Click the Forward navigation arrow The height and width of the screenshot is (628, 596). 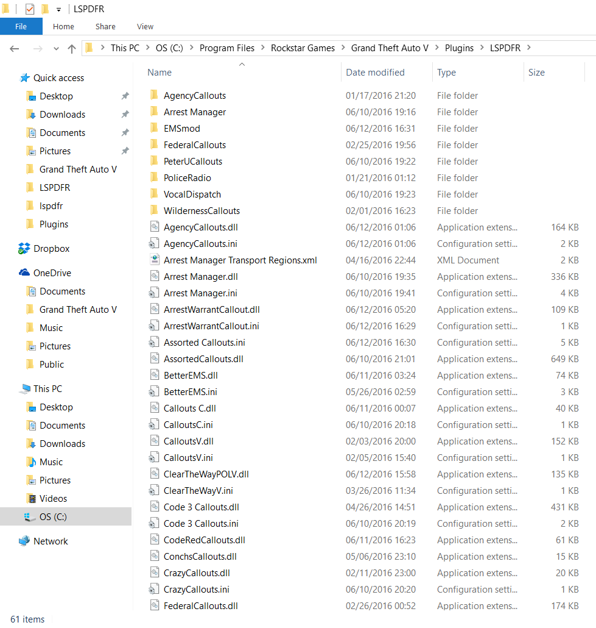[x=38, y=49]
